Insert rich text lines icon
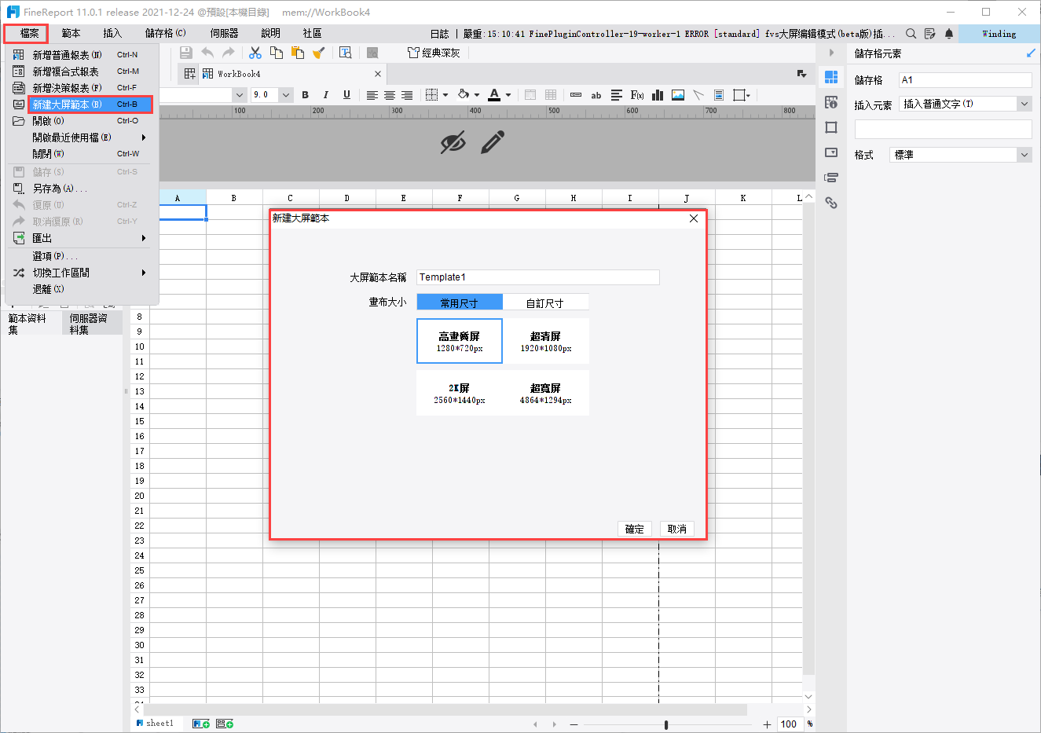 click(x=617, y=95)
